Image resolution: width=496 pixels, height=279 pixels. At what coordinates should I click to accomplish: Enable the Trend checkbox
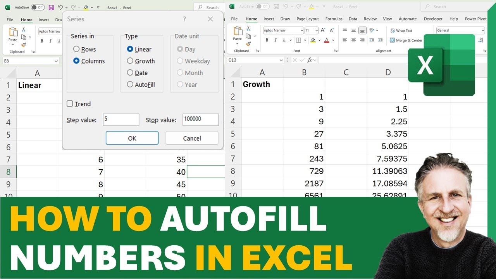point(70,103)
